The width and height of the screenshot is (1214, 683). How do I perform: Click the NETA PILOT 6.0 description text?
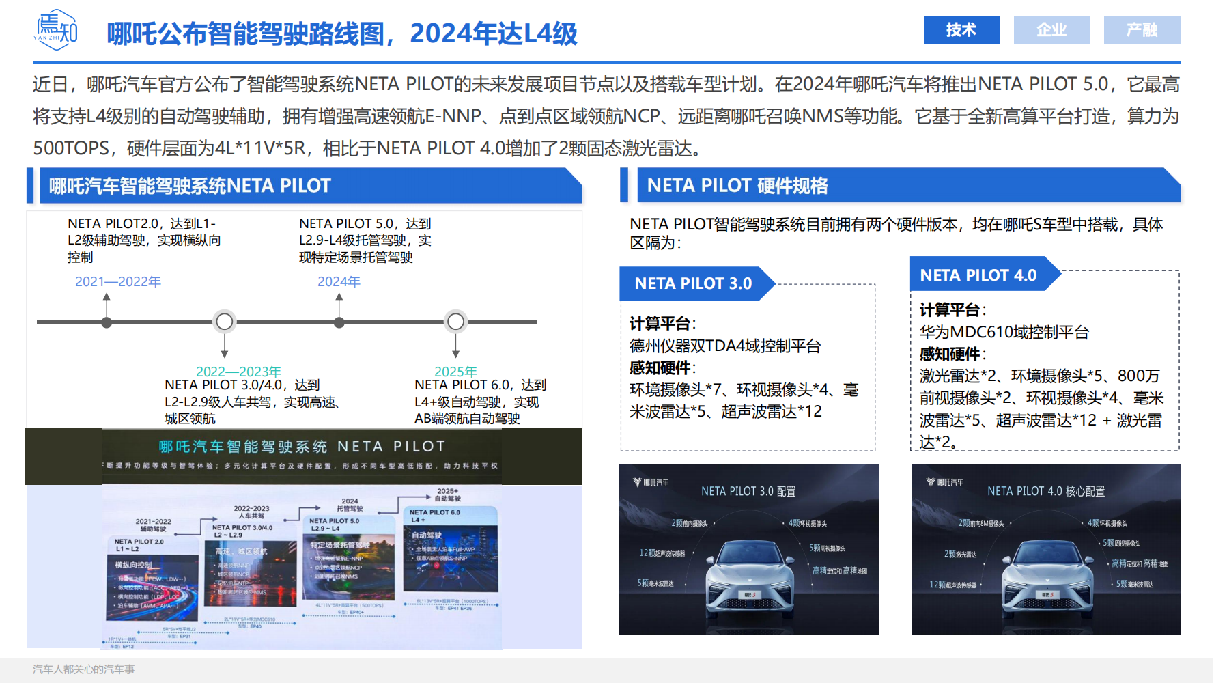point(481,402)
